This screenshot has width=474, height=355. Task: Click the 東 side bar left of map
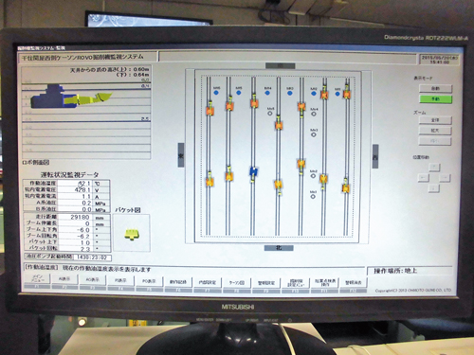point(181,155)
